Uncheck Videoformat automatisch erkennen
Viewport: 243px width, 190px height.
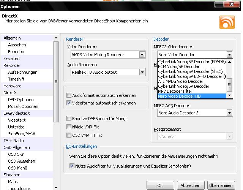pos(69,103)
